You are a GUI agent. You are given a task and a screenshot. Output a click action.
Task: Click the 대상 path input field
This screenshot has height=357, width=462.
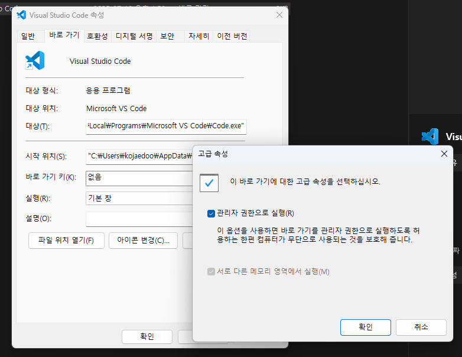166,126
